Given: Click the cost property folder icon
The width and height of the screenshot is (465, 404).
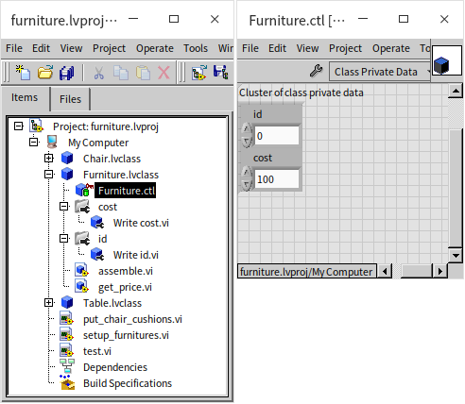Looking at the screenshot, I should pyautogui.click(x=82, y=207).
